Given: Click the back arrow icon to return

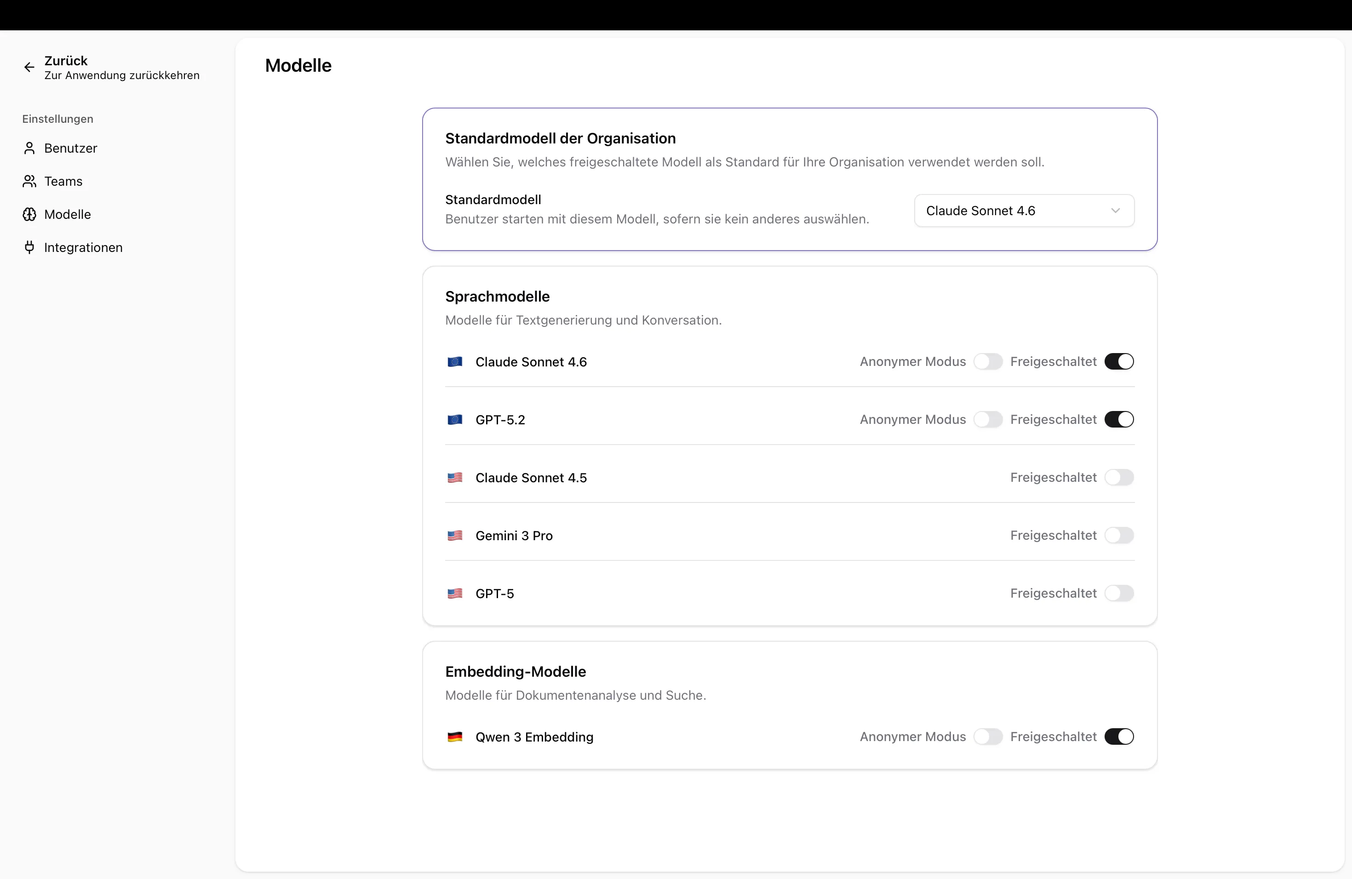Looking at the screenshot, I should 29,67.
